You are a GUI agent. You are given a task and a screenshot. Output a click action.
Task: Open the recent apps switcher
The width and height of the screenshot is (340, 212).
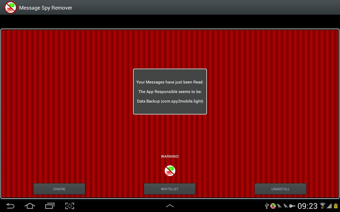(50, 206)
